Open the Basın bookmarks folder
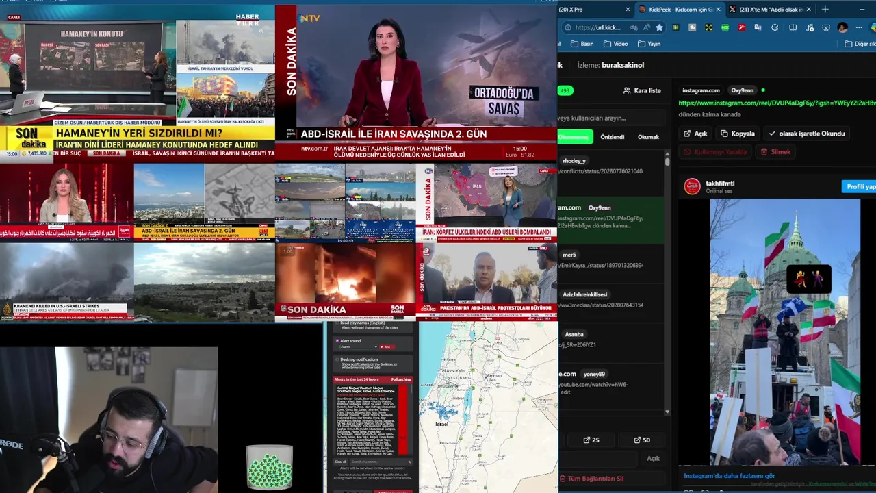Viewport: 876px width, 493px height. 581,44
